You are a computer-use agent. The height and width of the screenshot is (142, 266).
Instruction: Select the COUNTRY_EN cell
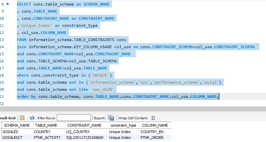coord(152,132)
